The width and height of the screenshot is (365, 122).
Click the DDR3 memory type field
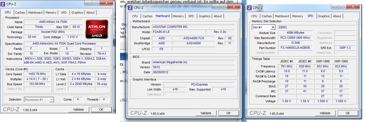click(316, 27)
